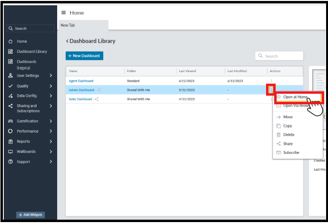Open actions menu for Admin Dashboard row
Viewport: 328px width, 224px height.
[271, 90]
